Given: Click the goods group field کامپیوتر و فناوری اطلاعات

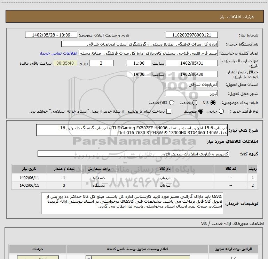Looking at the screenshot, I should pos(133,154).
